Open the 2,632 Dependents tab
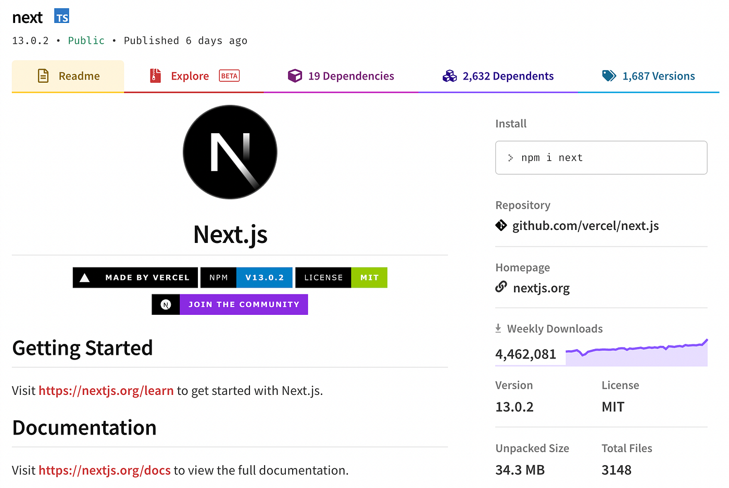The width and height of the screenshot is (729, 488). (x=498, y=76)
